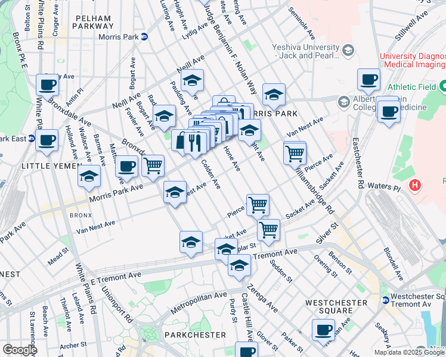The image size is (446, 357).
Task: Select the grocery cart marker next to Bronxdale Ave cafe
Action: (153, 165)
